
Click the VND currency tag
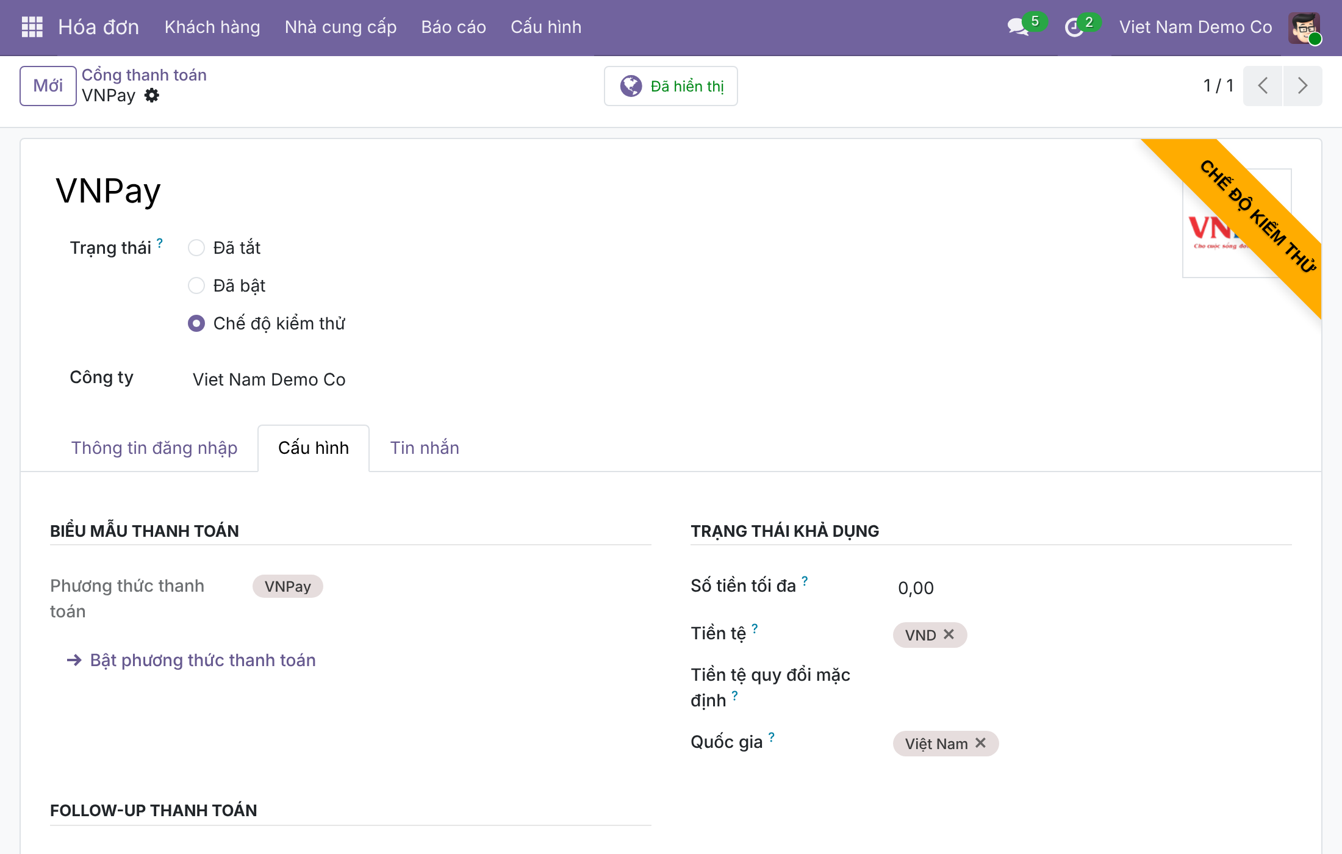tap(920, 635)
